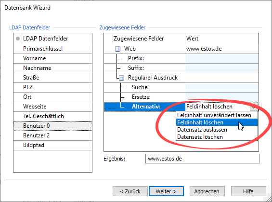This screenshot has width=272, height=202.
Task: Click the Suffix value field
Action: [222, 68]
